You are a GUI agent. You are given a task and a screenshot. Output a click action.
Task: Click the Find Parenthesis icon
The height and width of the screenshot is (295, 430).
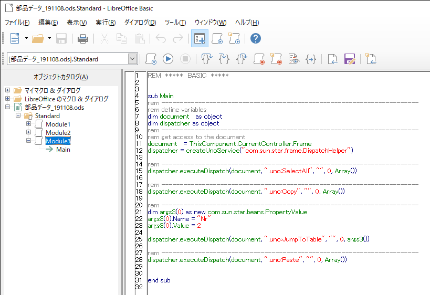[311, 59]
